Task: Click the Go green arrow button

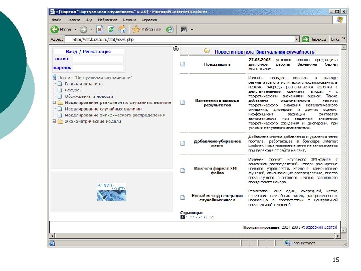Action: pyautogui.click(x=305, y=39)
